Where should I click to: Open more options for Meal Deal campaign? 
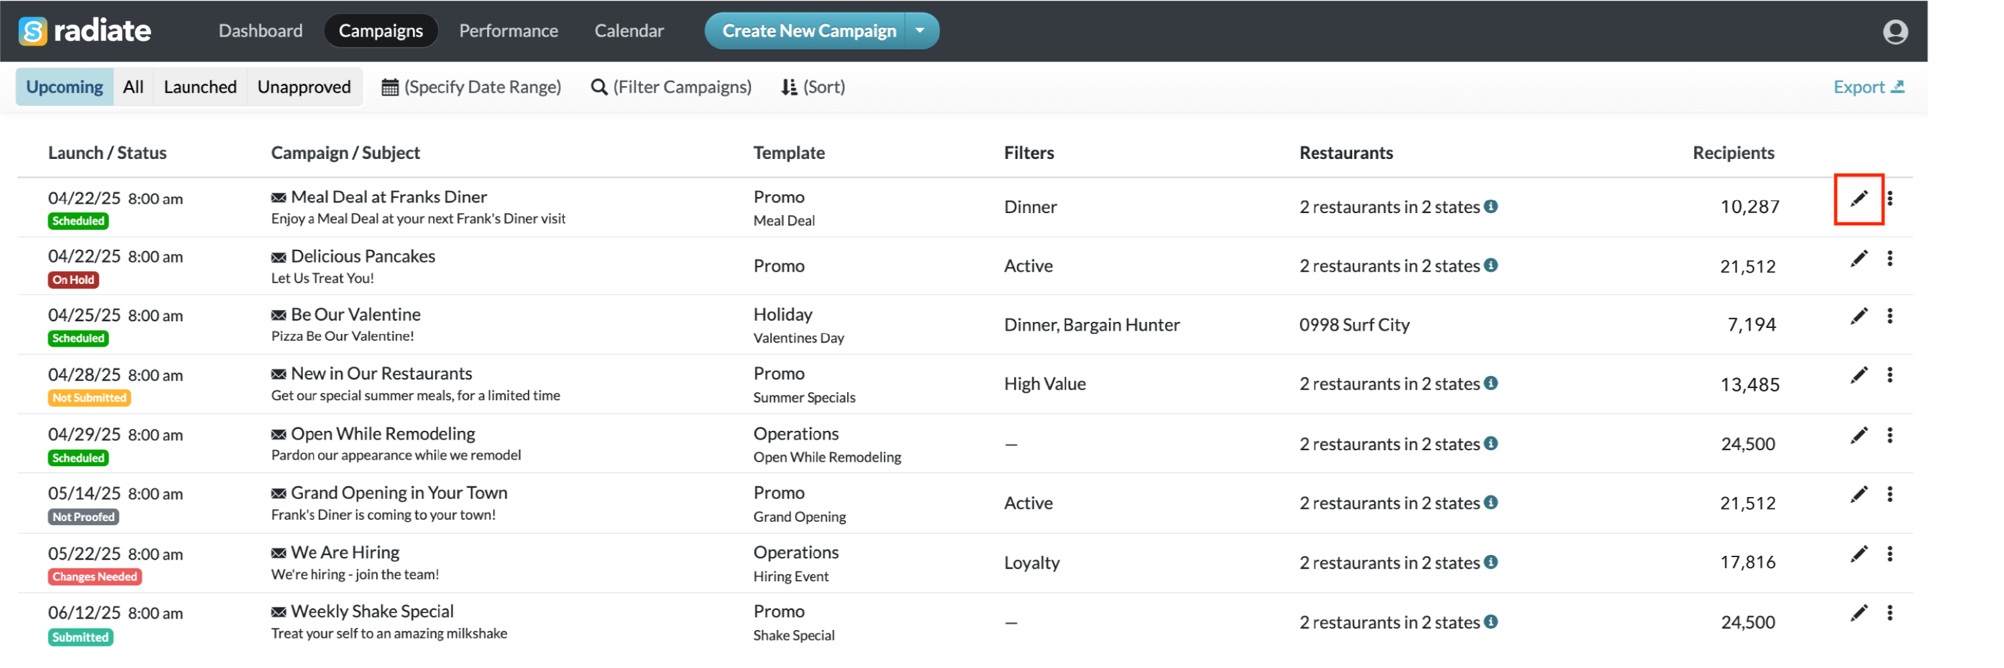point(1890,199)
